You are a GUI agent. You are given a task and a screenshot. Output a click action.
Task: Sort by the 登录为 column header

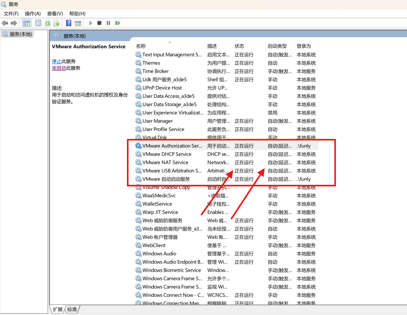pyautogui.click(x=306, y=46)
